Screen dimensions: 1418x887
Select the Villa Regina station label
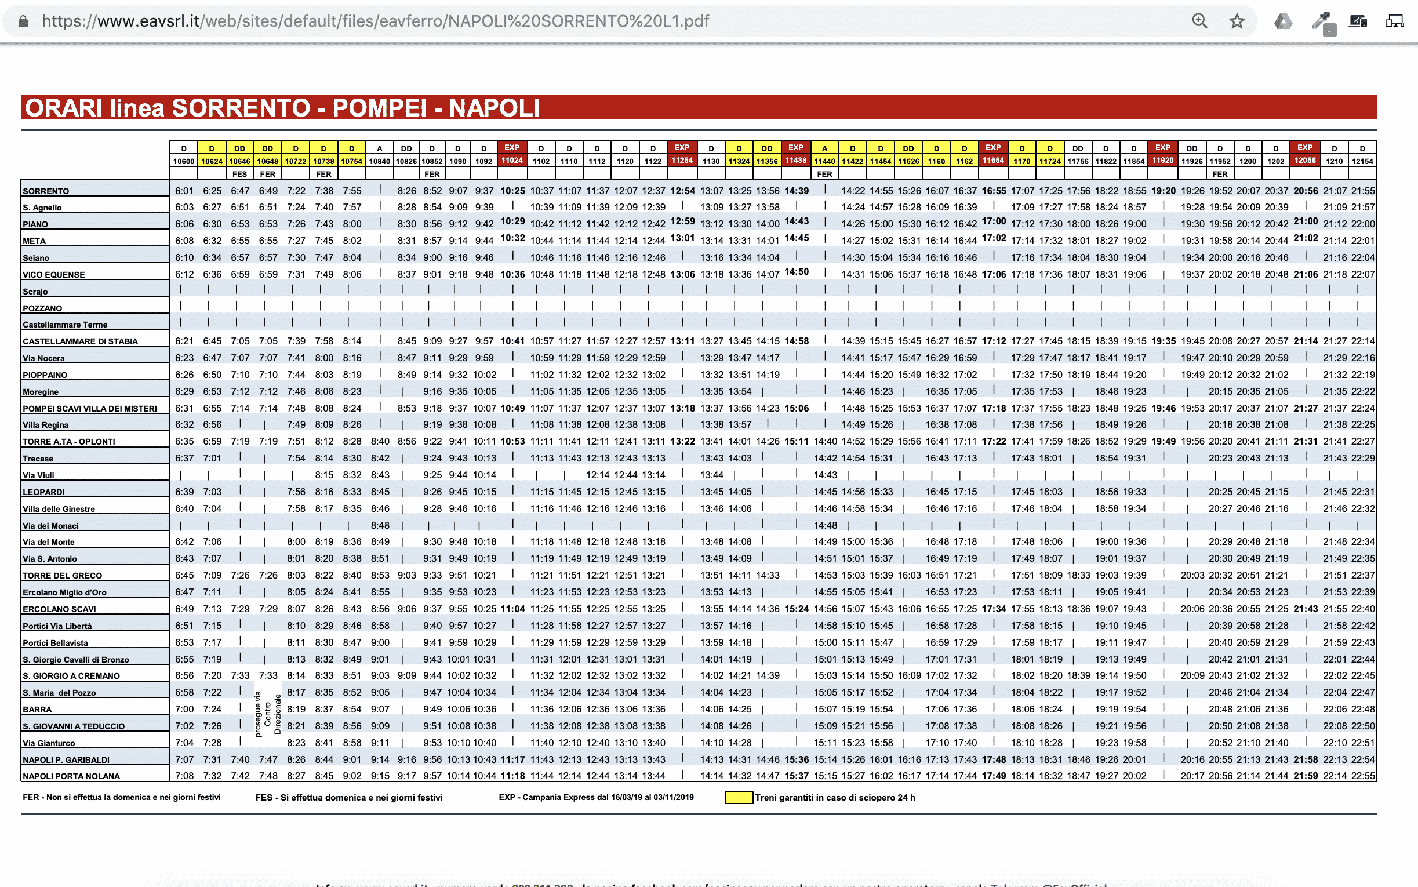coord(45,425)
